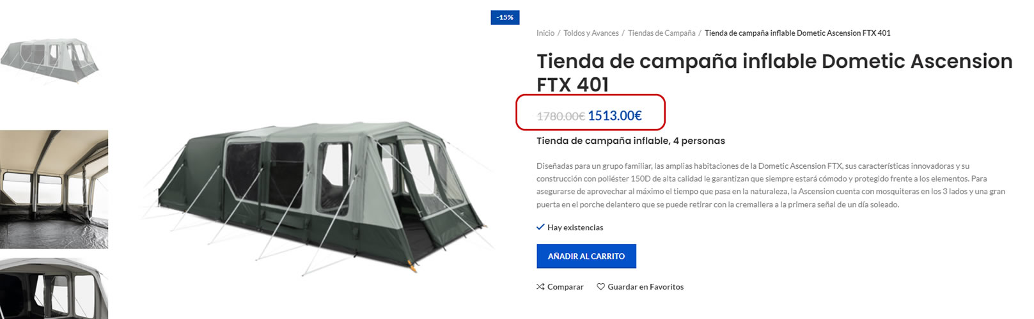Open the Tiendas de Campaña breadcrumb category
The image size is (1034, 319).
661,33
